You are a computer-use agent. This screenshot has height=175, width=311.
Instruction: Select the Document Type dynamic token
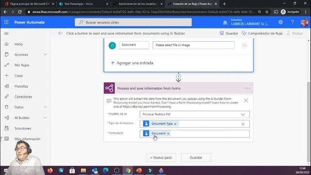pyautogui.click(x=161, y=124)
